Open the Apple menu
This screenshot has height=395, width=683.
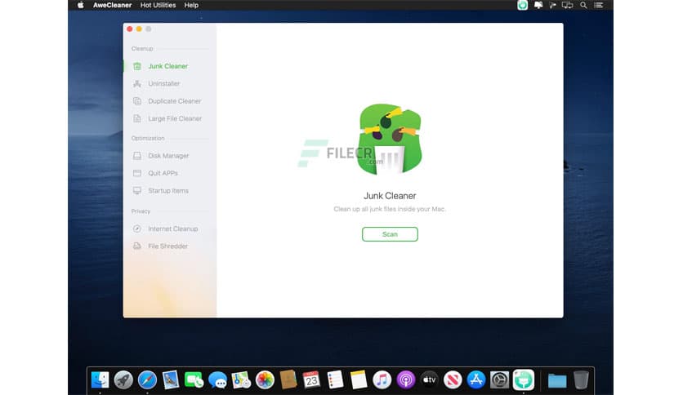pyautogui.click(x=81, y=5)
